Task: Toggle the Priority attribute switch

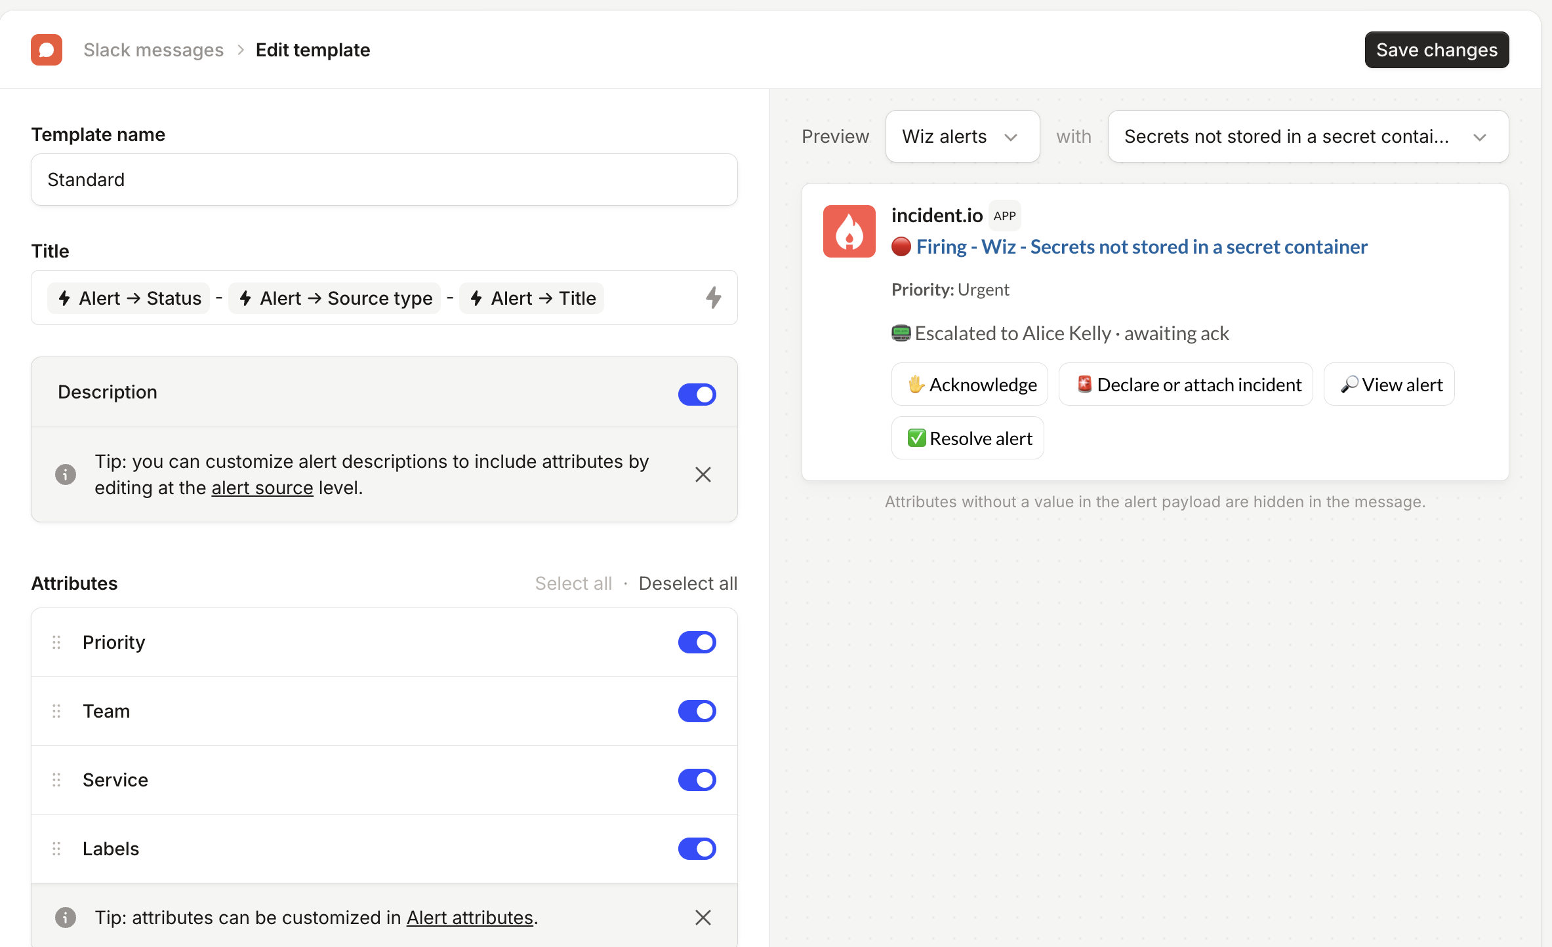Action: coord(697,642)
